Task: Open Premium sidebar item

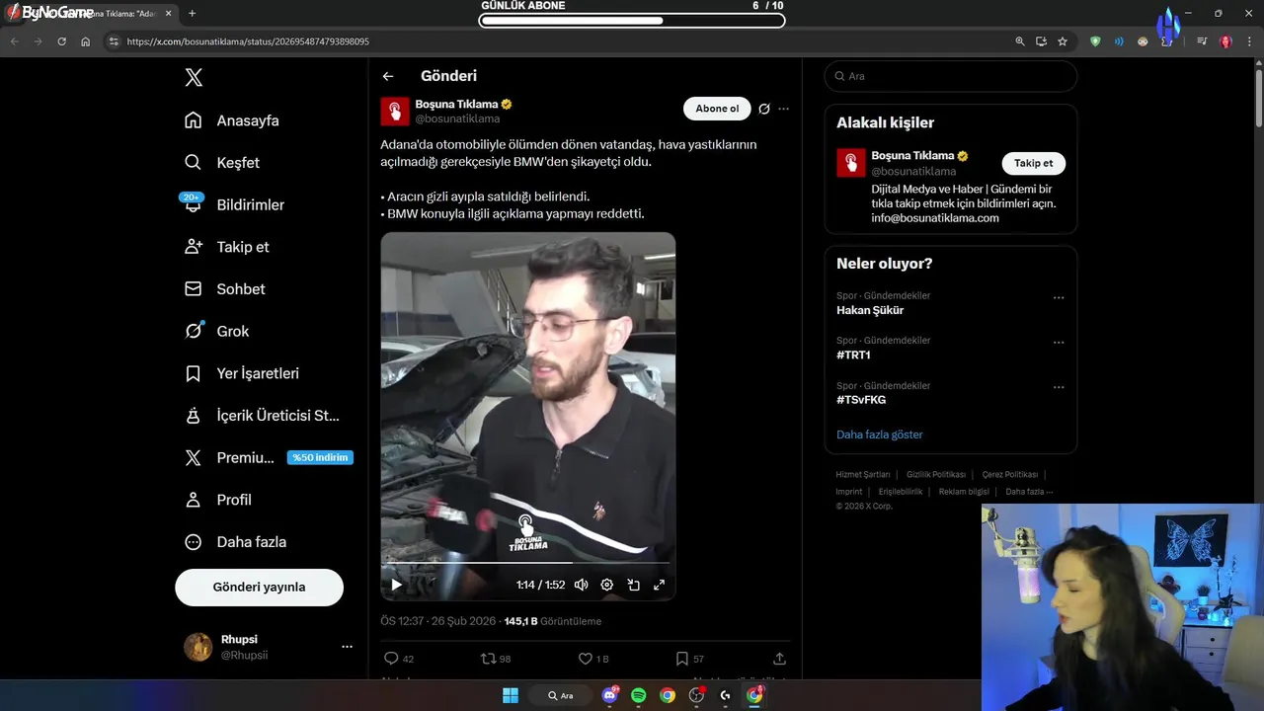Action: (x=268, y=457)
